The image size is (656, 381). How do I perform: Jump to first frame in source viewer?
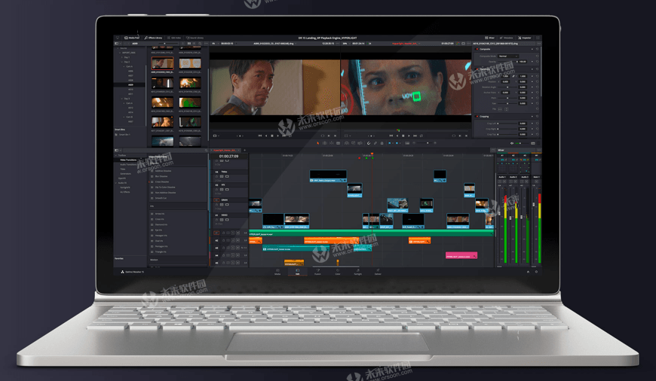(260, 136)
